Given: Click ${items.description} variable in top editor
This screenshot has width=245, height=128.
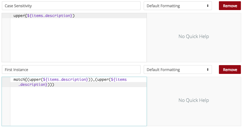Looking at the screenshot, I should (50, 16).
